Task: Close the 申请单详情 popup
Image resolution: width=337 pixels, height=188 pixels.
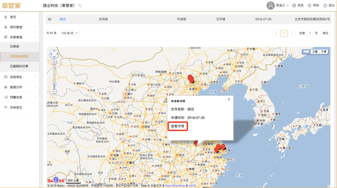Action: tap(229, 99)
